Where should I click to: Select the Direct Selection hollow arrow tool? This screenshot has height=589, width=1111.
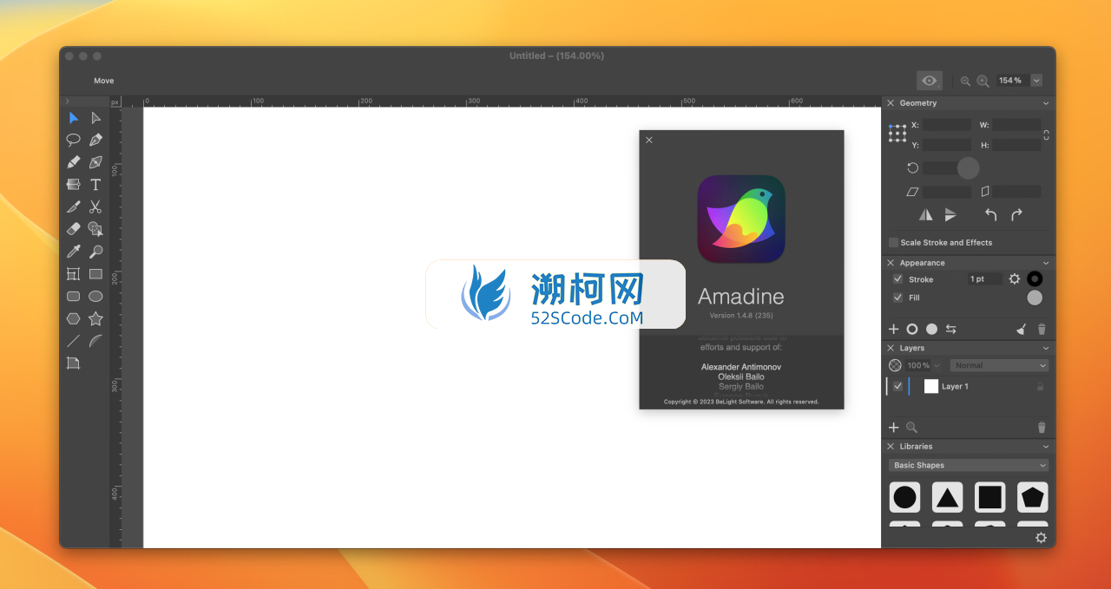tap(95, 118)
